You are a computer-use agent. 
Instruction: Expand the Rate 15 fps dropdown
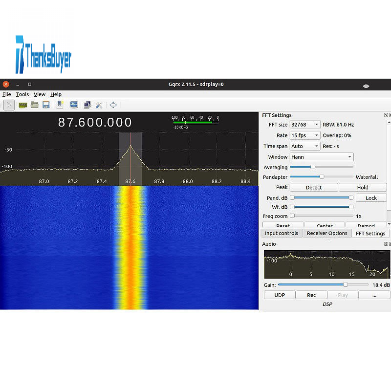305,135
